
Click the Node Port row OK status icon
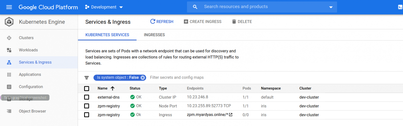point(132,106)
